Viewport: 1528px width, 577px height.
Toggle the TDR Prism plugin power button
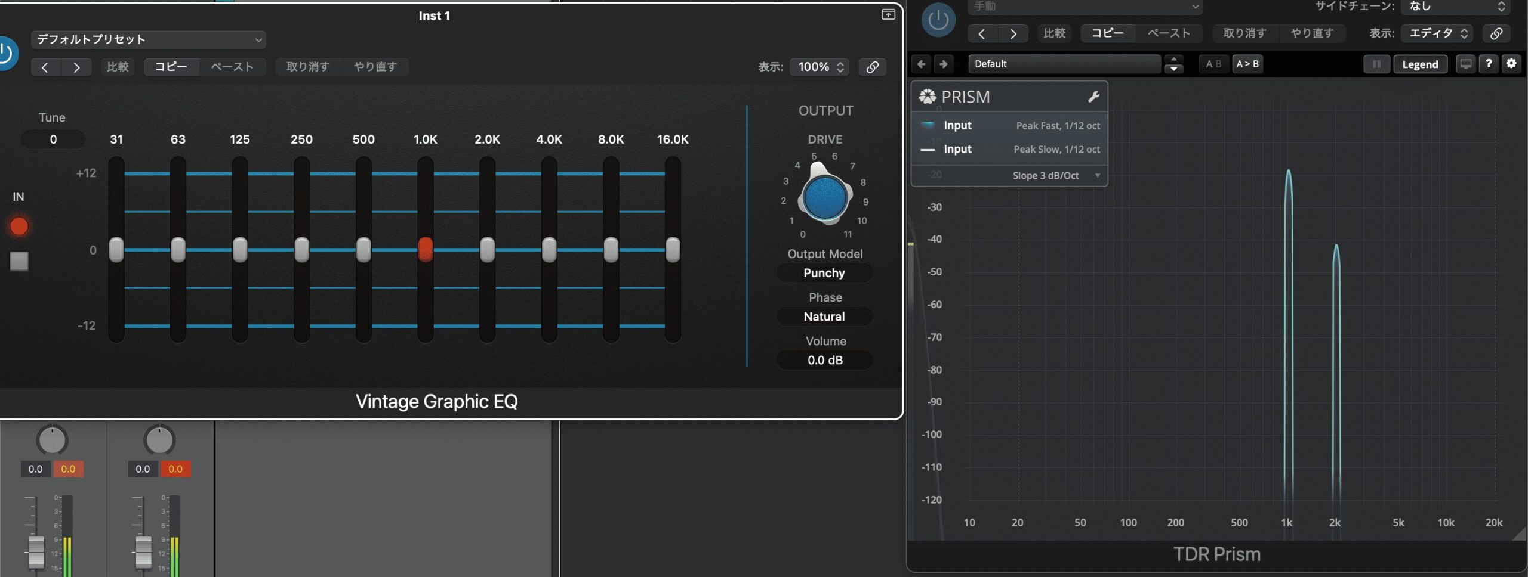938,20
